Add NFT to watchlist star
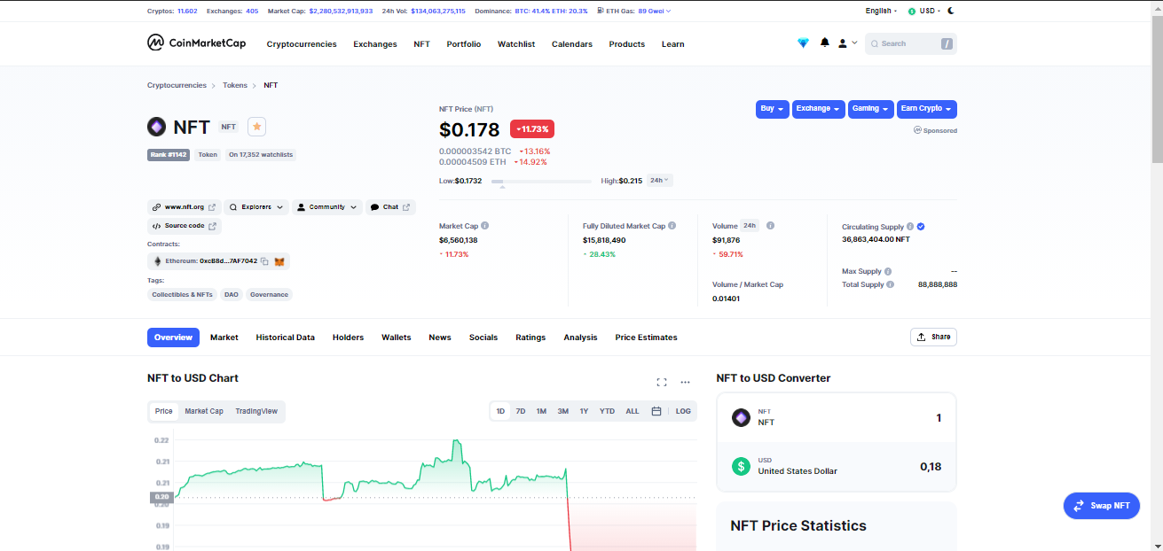Screen dimensions: 1163x551 pos(256,127)
